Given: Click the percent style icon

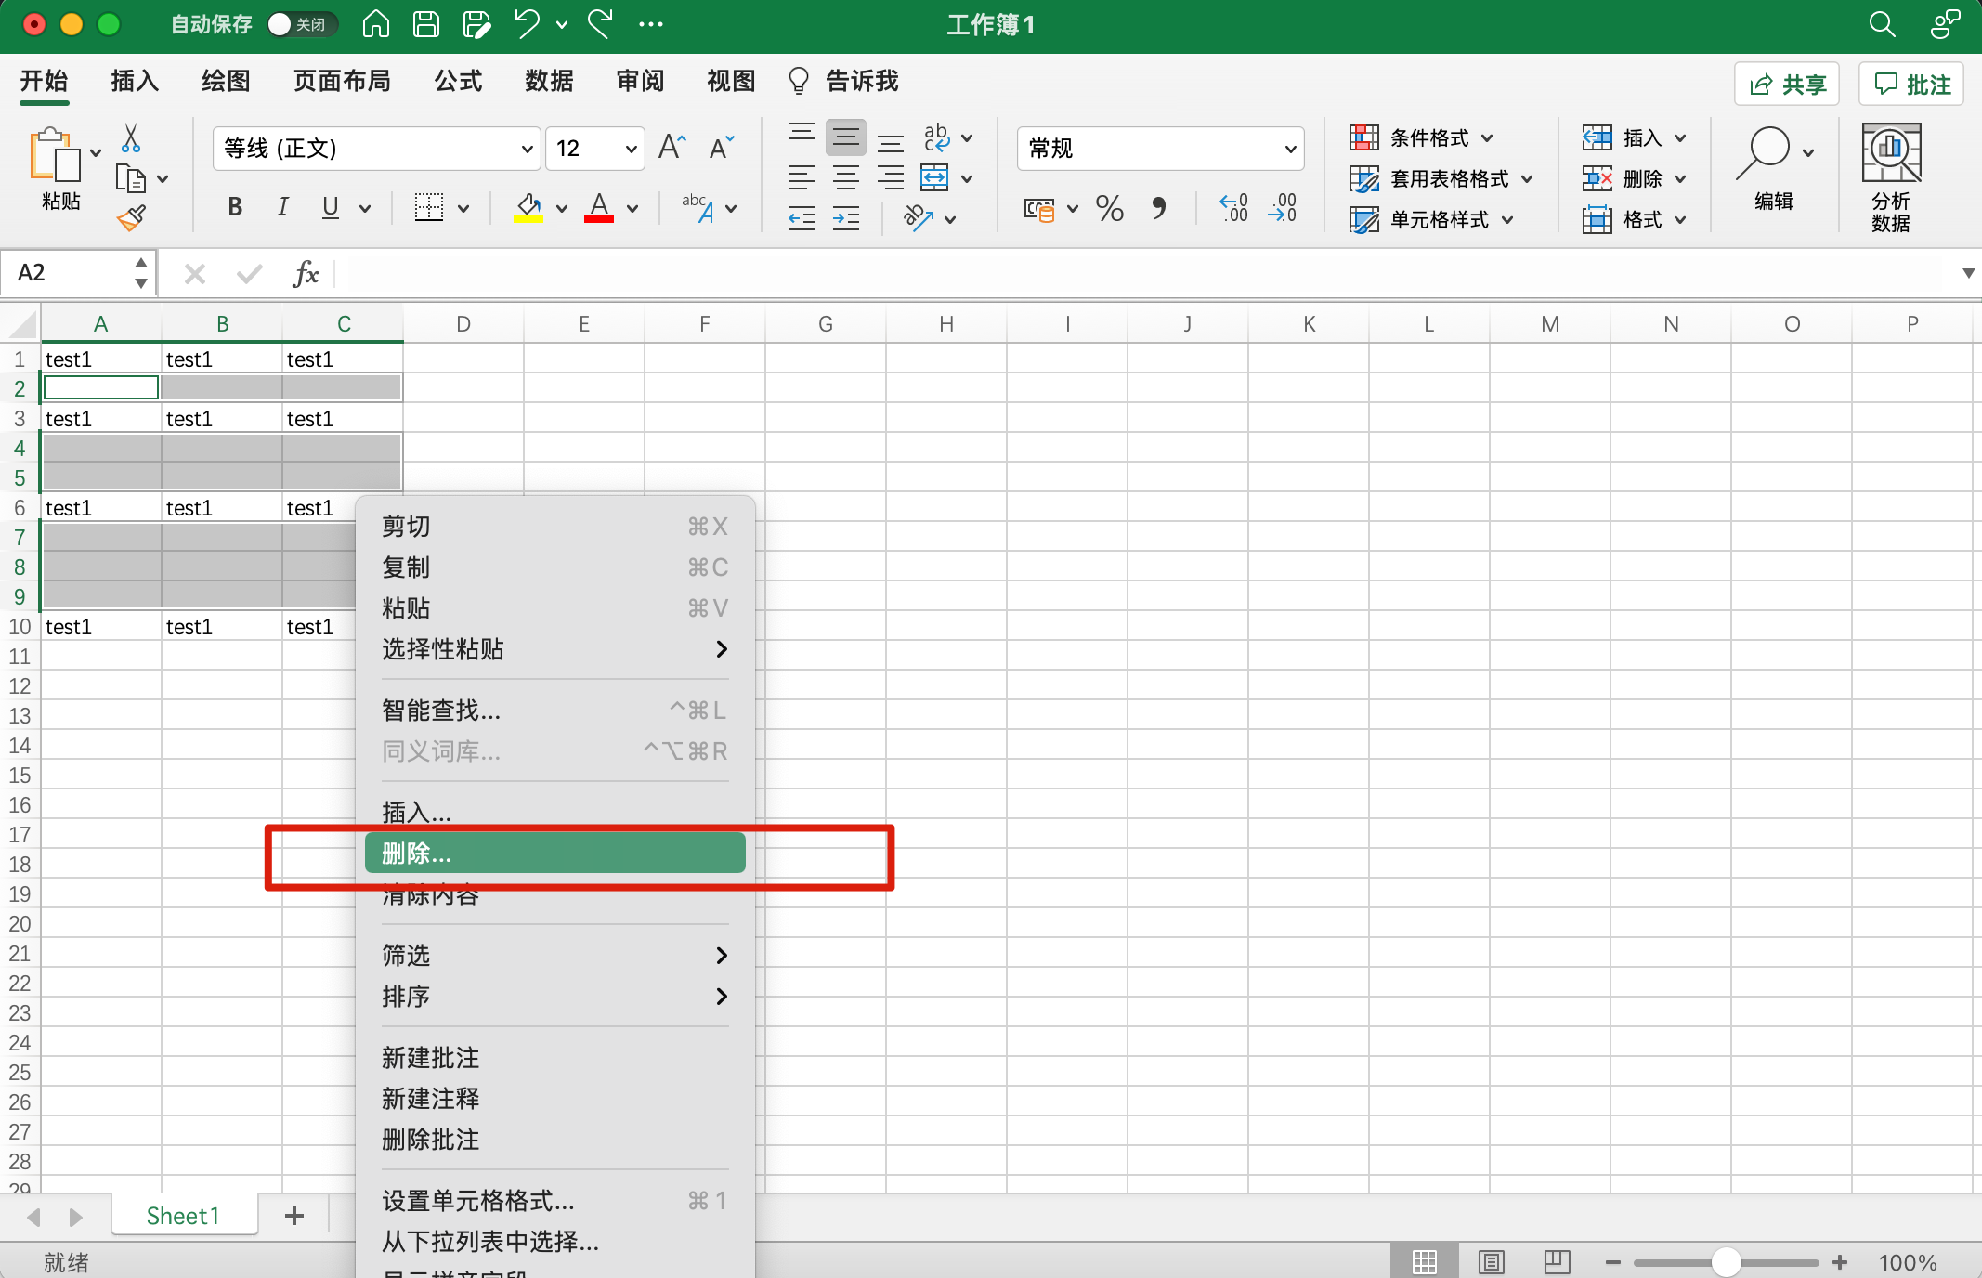Looking at the screenshot, I should click(x=1110, y=208).
